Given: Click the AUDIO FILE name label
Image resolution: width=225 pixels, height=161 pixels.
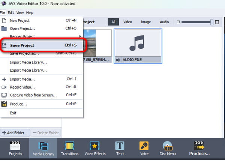Looking at the screenshot, I should click(132, 60).
